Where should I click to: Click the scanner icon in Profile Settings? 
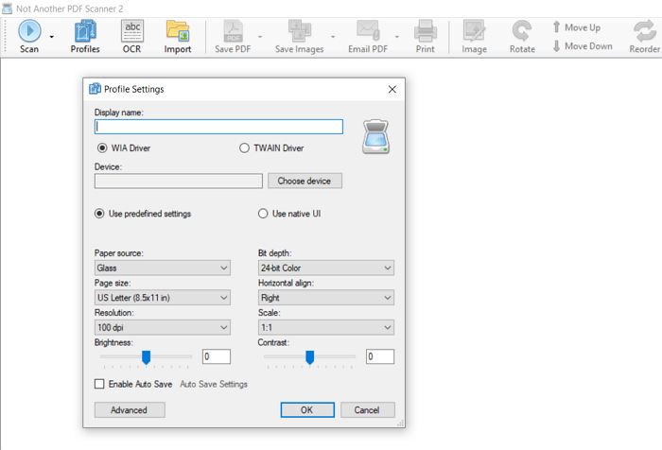click(375, 137)
